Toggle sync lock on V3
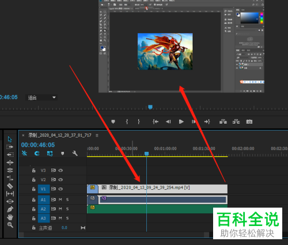Image resolution: width=288 pixels, height=245 pixels. 54,170
